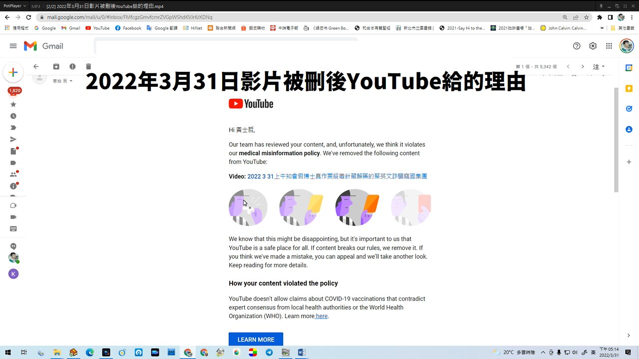Open Google account profile picture
Image resolution: width=639 pixels, height=359 pixels.
pos(627,46)
